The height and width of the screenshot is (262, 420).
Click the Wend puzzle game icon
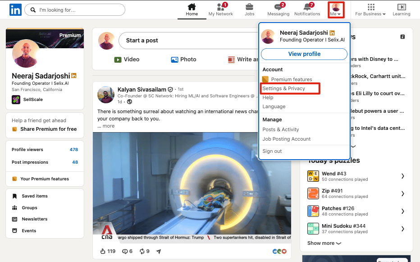(313, 176)
